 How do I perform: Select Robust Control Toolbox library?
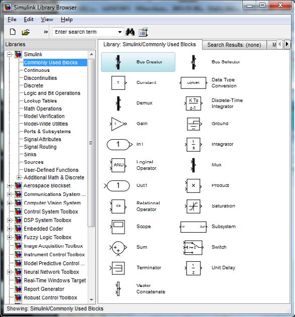51,297
